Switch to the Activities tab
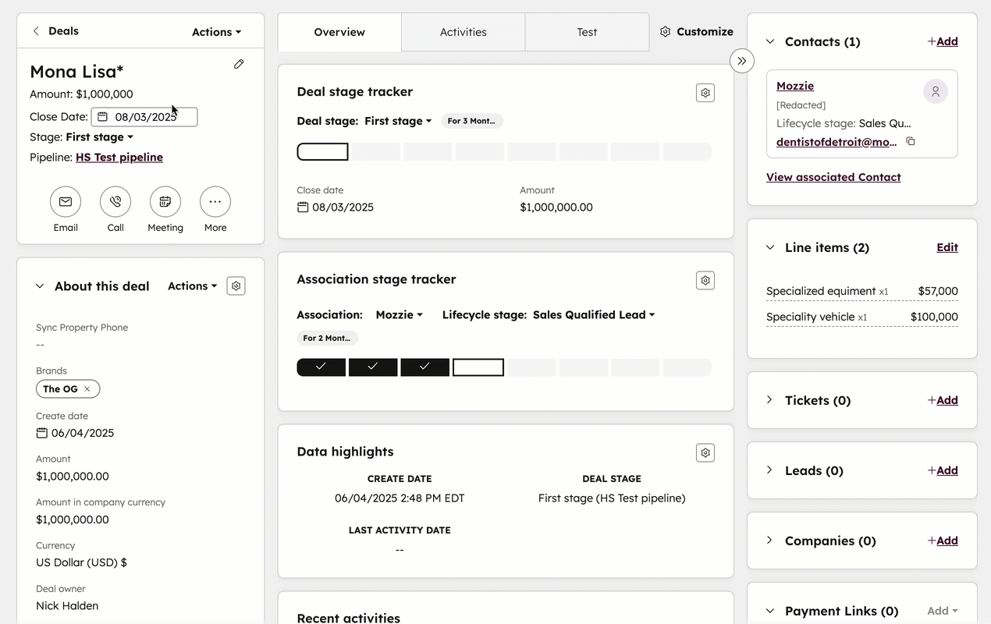The height and width of the screenshot is (624, 991). coord(463,32)
